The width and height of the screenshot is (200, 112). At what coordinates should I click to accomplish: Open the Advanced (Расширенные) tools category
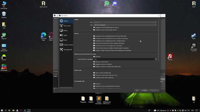[x=66, y=49]
